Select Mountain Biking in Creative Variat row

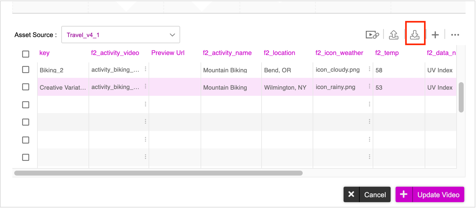coord(231,87)
